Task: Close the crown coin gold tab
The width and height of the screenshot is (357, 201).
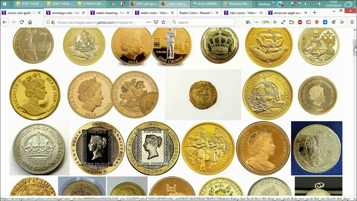Action: pyautogui.click(x=39, y=13)
